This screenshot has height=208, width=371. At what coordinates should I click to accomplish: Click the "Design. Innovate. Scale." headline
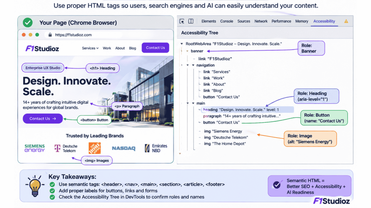[67, 86]
